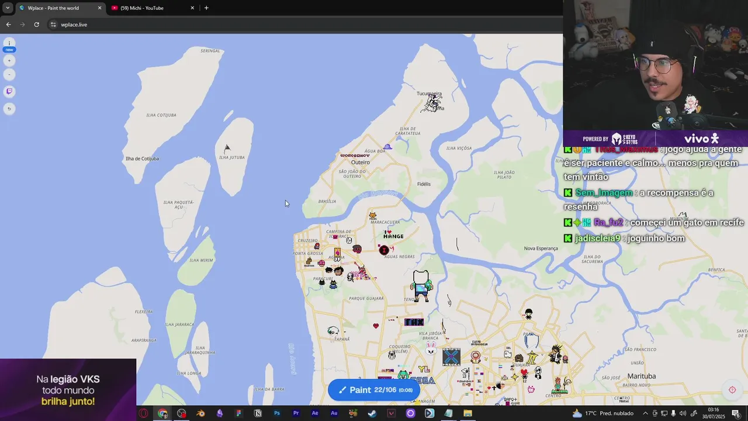Open Obsidian from the taskbar
The height and width of the screenshot is (421, 748).
pos(220,413)
